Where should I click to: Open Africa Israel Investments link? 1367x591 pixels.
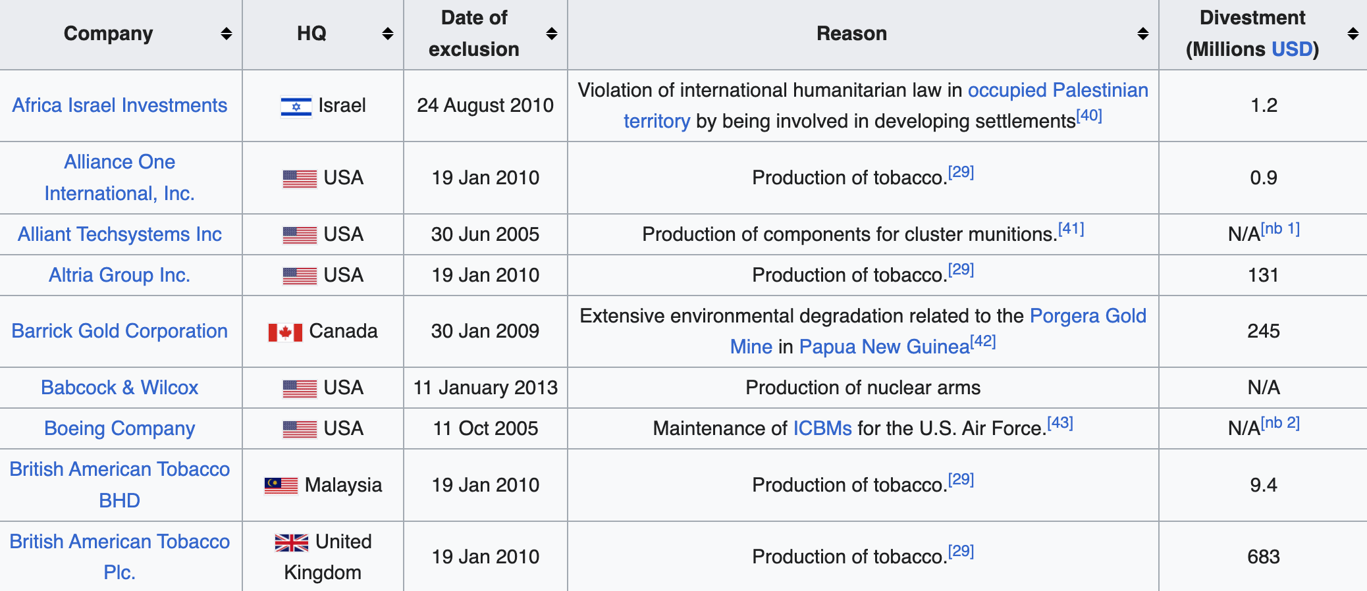119,105
